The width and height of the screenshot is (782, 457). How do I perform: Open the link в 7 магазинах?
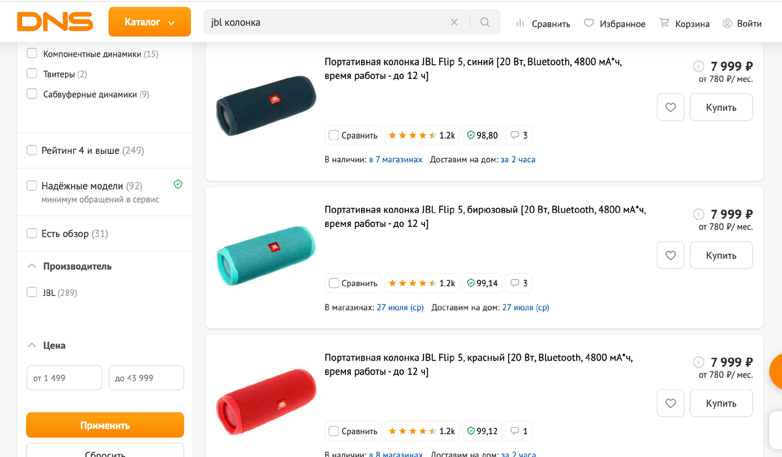[396, 159]
